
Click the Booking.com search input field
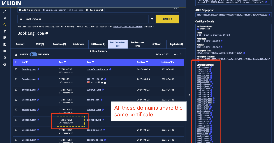coord(83,19)
